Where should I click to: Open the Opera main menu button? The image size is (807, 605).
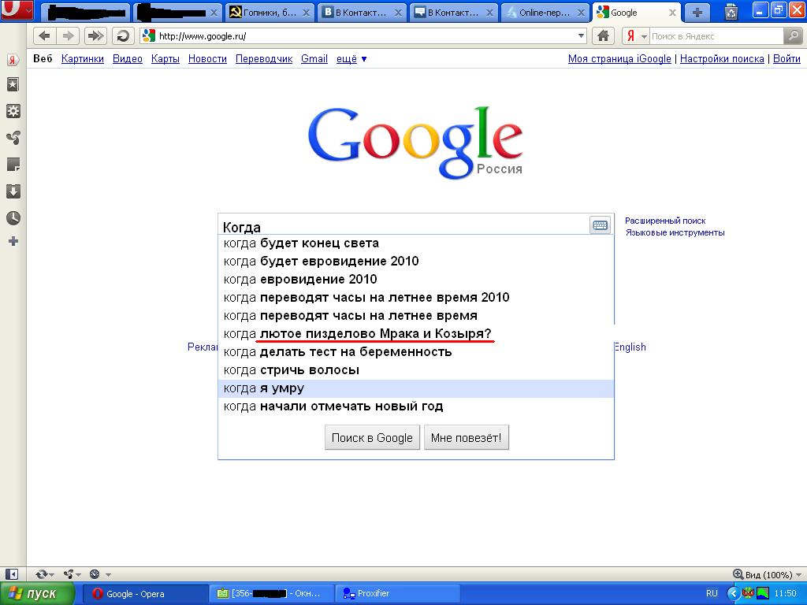(17, 10)
